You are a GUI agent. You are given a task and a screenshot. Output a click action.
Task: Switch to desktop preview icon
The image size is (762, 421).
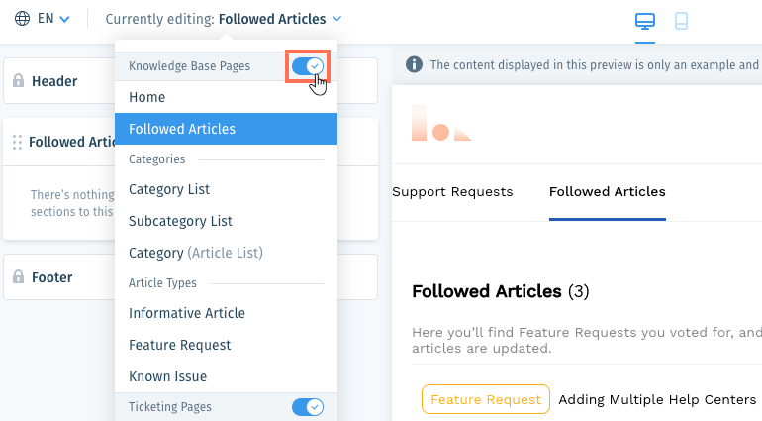(x=645, y=21)
